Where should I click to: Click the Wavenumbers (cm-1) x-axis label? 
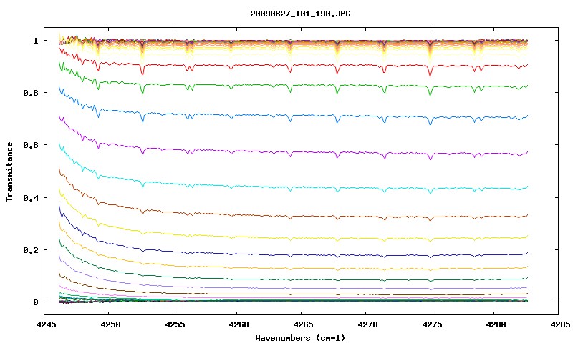click(x=300, y=338)
